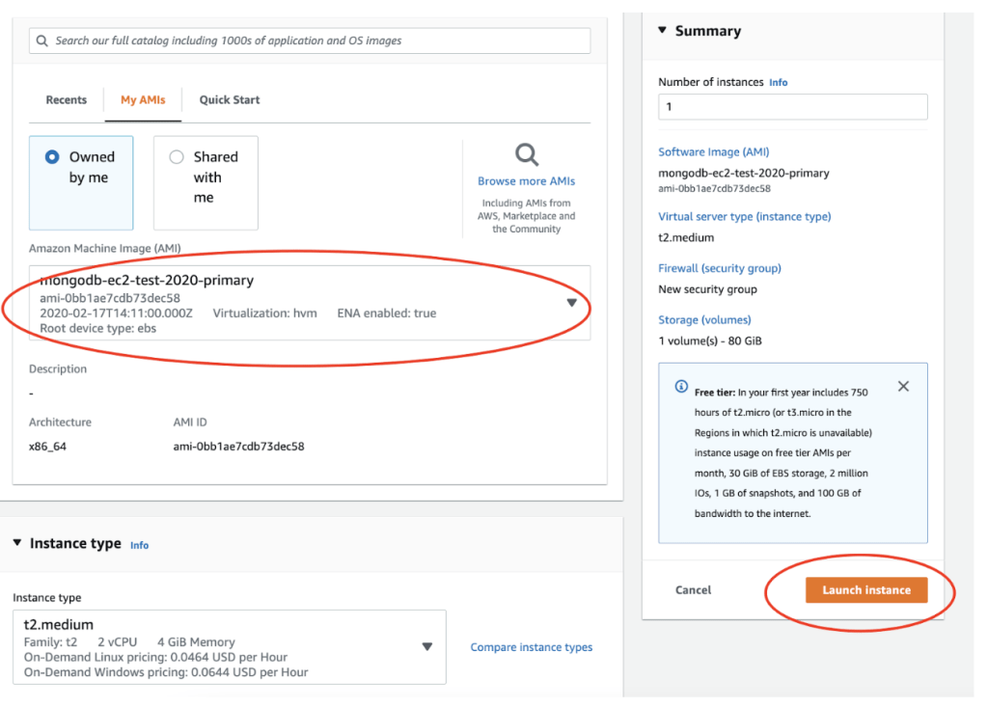Collapse the Instance type section
This screenshot has height=708, width=988.
tap(17, 543)
